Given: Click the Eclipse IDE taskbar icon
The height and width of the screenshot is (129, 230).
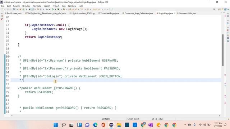Looking at the screenshot, I should tap(111, 125).
